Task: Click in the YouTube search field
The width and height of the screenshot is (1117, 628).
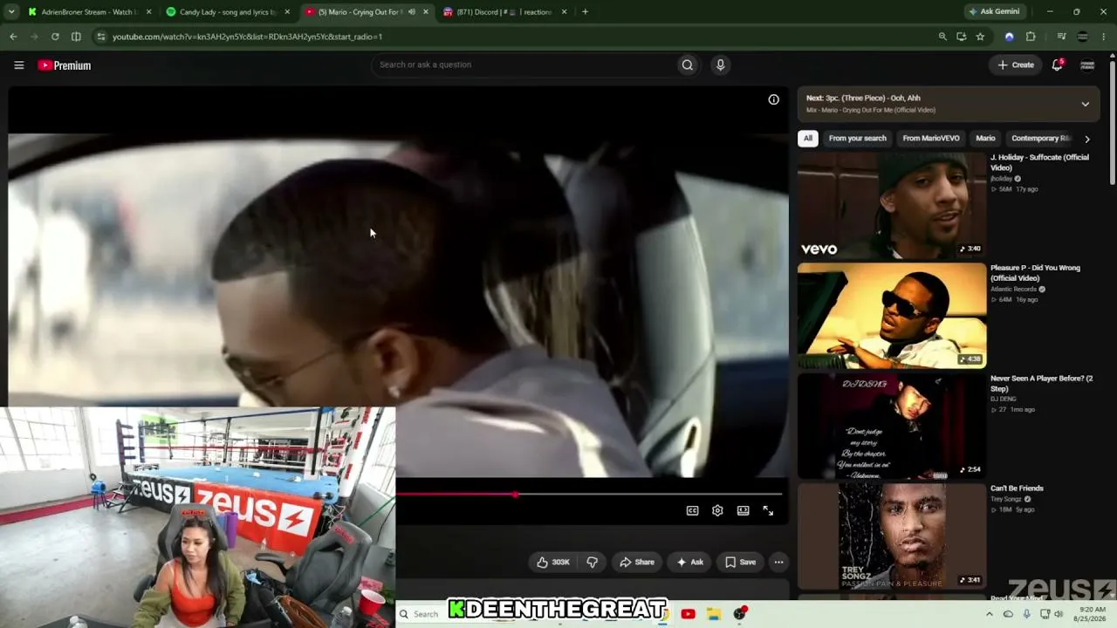Action: (x=524, y=65)
